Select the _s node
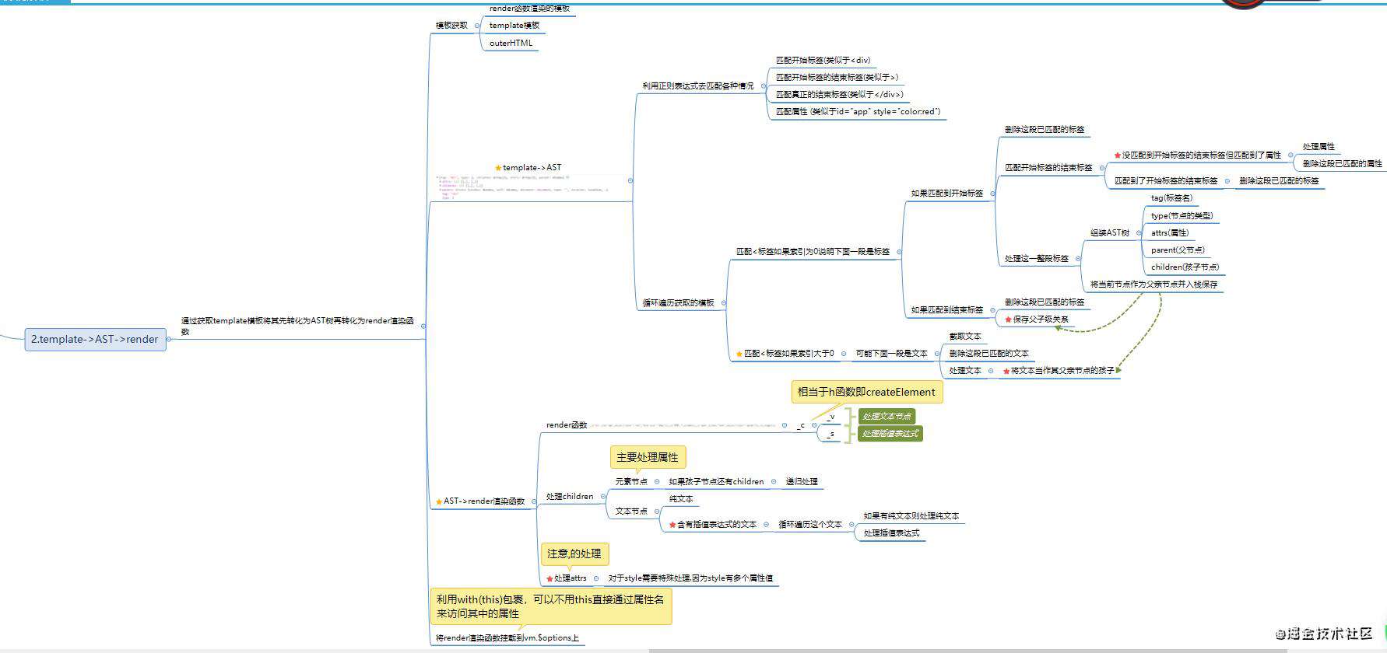 point(830,435)
